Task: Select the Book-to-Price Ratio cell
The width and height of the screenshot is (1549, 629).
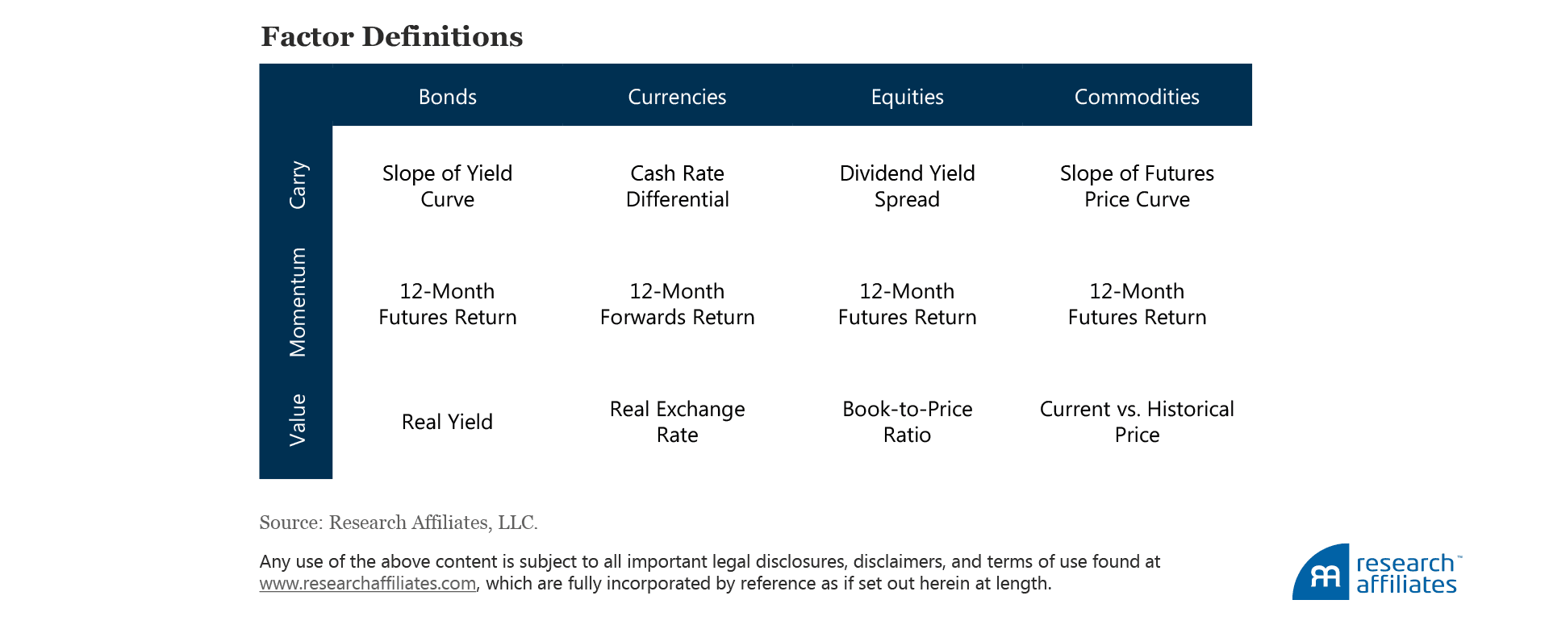Action: pos(907,422)
